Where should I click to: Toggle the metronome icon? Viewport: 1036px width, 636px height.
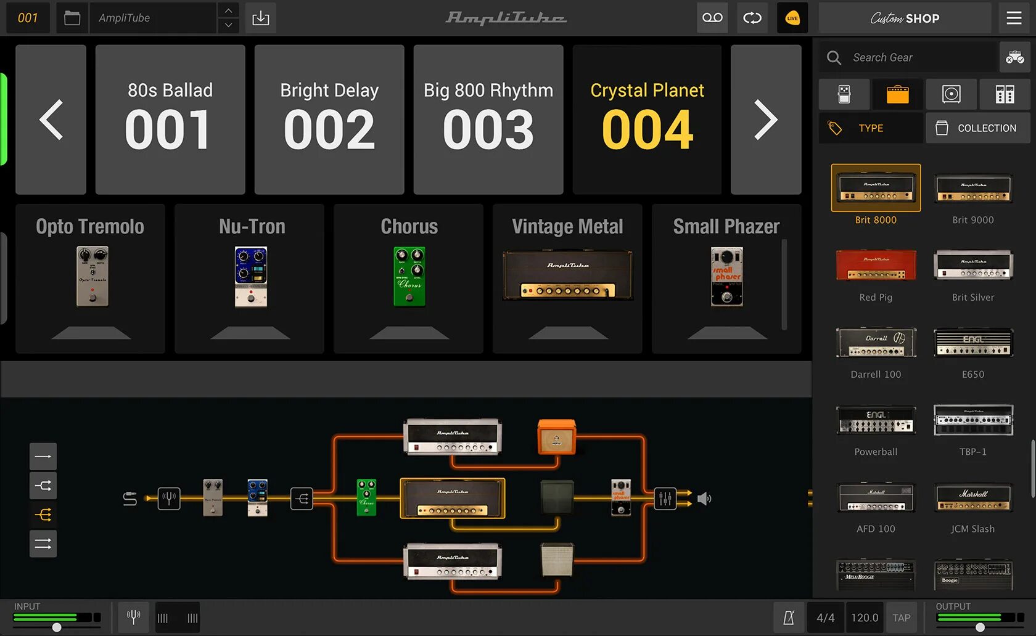pyautogui.click(x=789, y=618)
